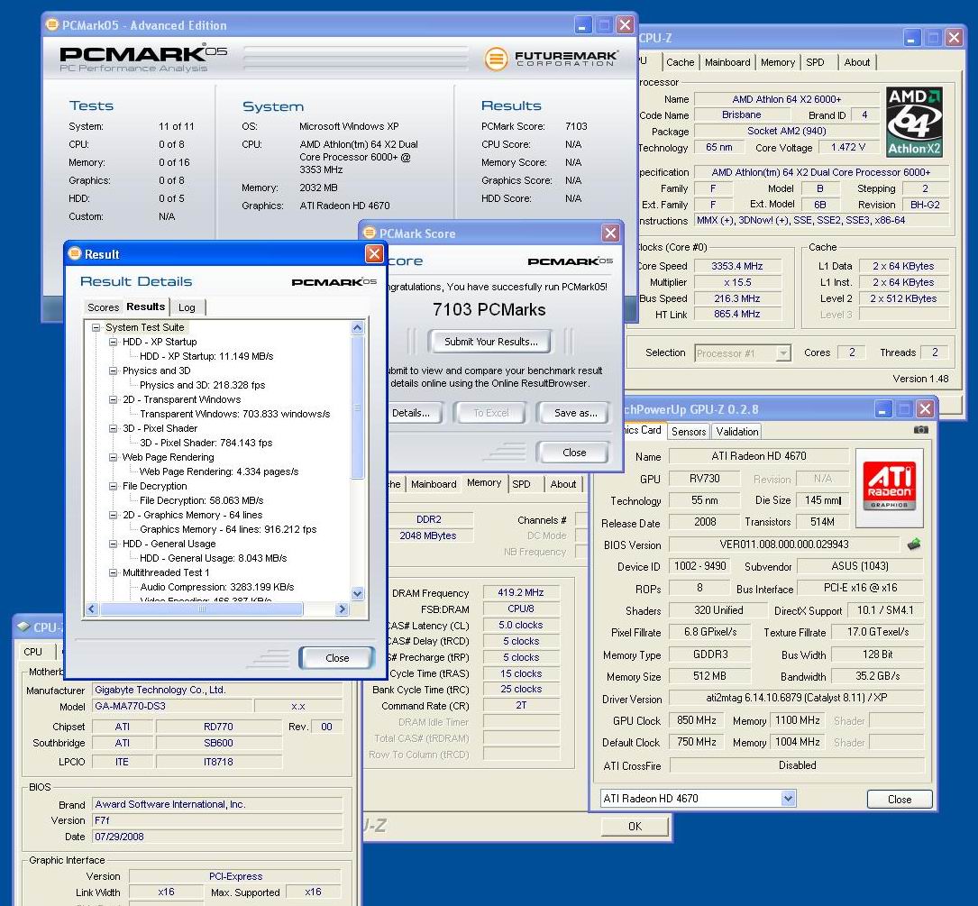The image size is (978, 906).
Task: Open the Memory tab in top CPU-Z window
Action: 777,62
